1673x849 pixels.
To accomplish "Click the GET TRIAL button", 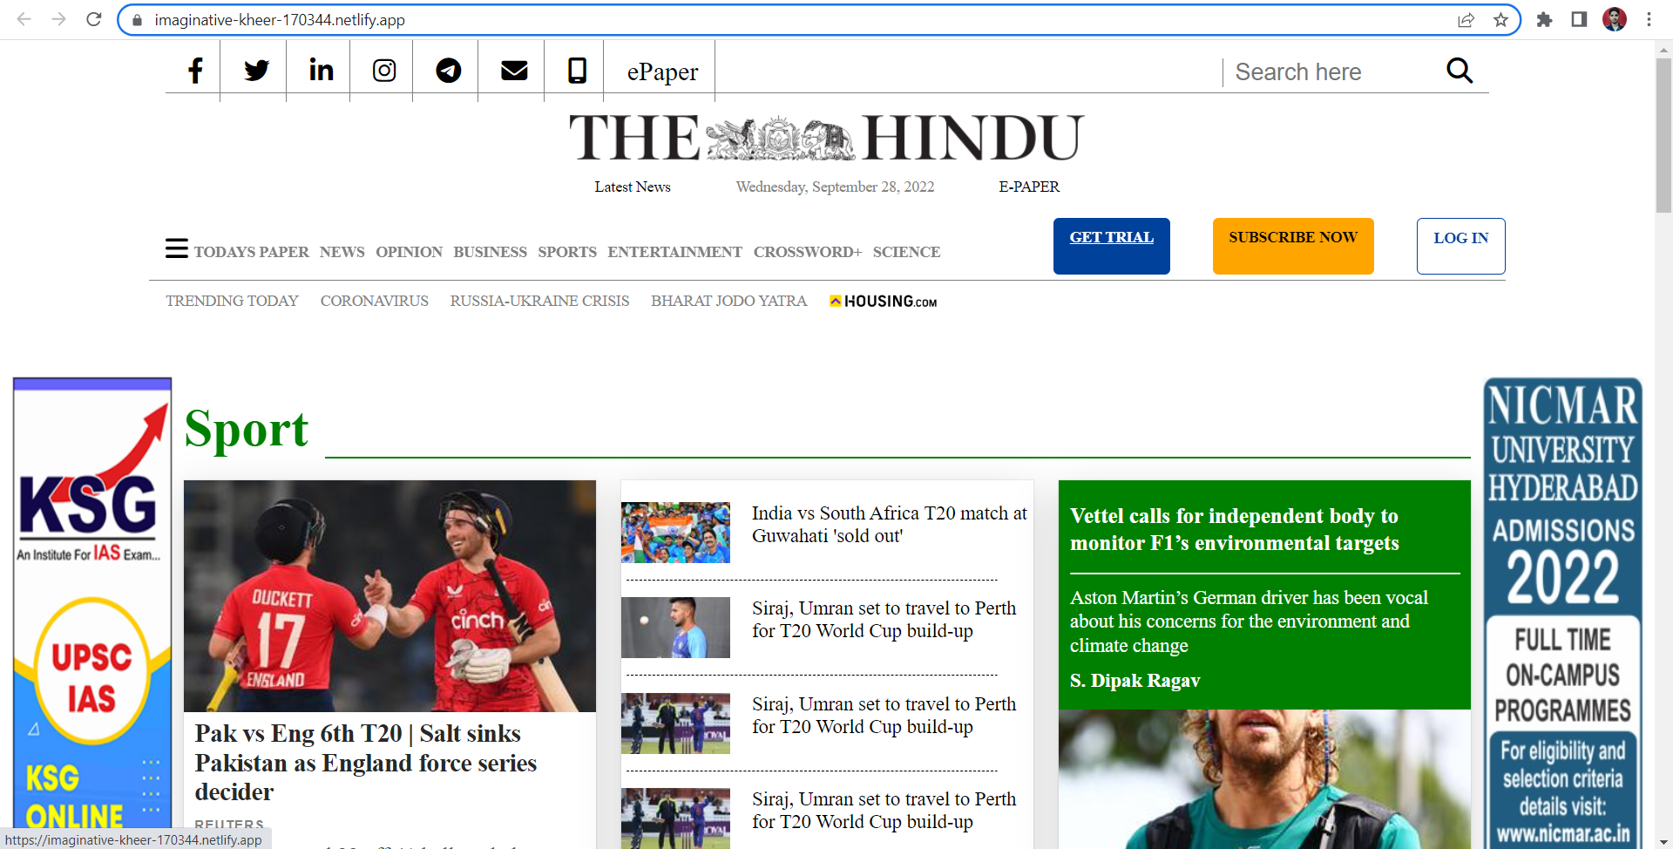I will (x=1111, y=246).
